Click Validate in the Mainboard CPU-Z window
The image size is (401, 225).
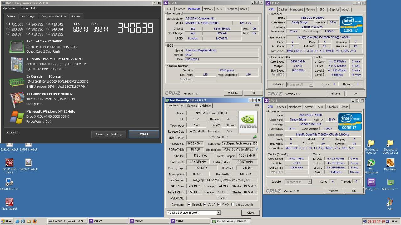233,93
